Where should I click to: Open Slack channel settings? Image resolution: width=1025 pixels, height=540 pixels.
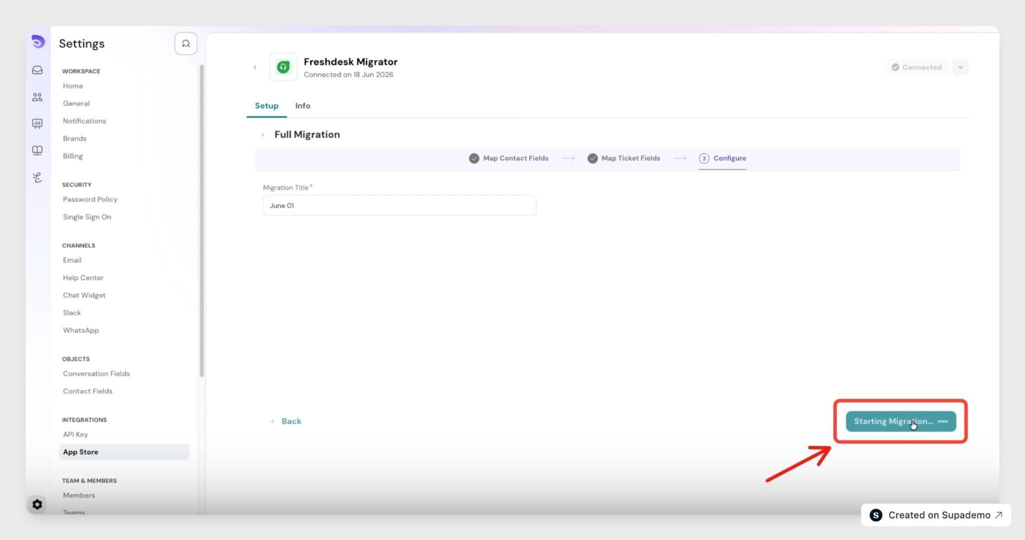point(72,312)
